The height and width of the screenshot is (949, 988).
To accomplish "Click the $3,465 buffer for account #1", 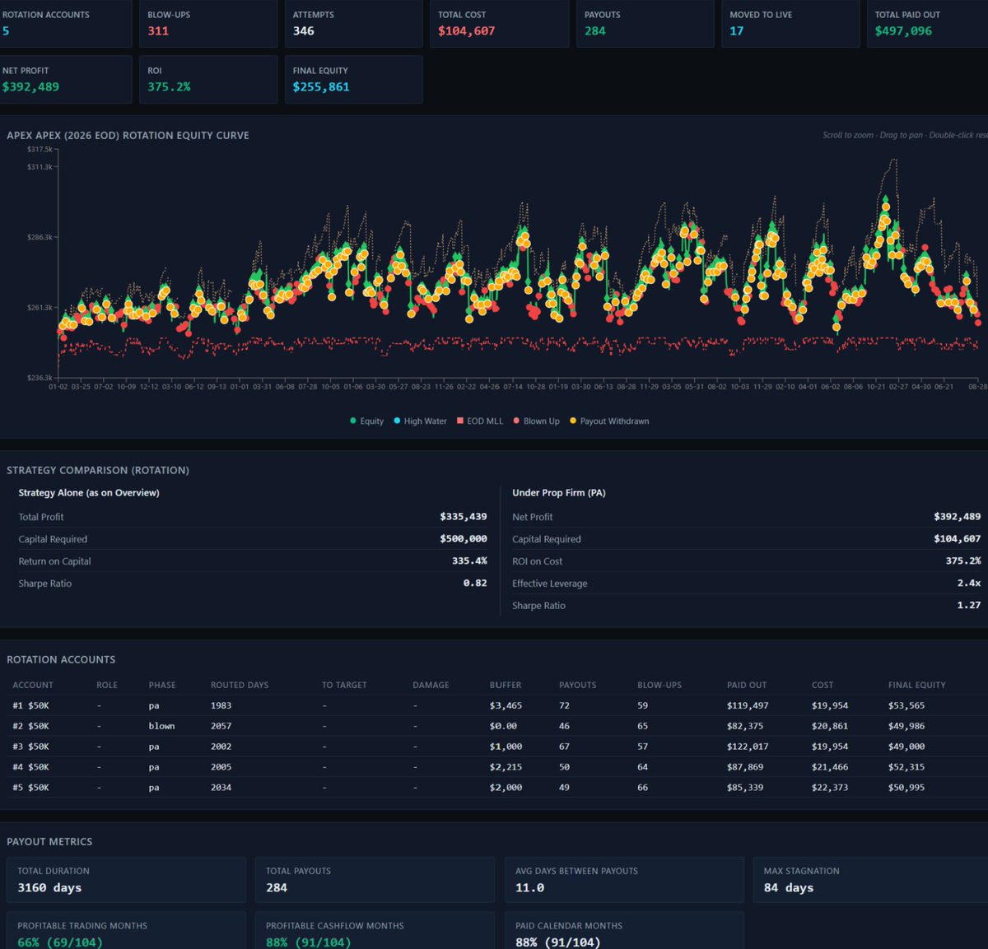I will coord(506,705).
